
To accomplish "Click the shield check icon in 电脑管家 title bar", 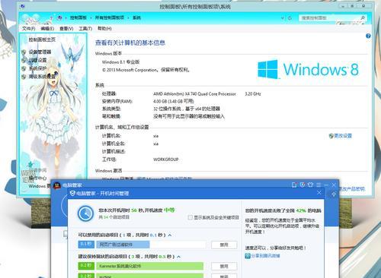I will (303, 185).
